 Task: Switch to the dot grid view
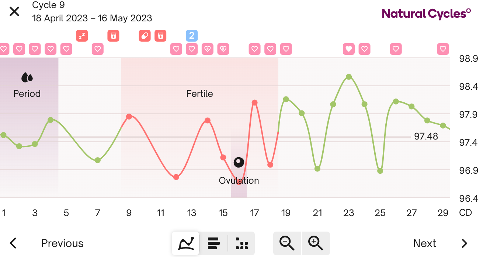[x=242, y=243]
